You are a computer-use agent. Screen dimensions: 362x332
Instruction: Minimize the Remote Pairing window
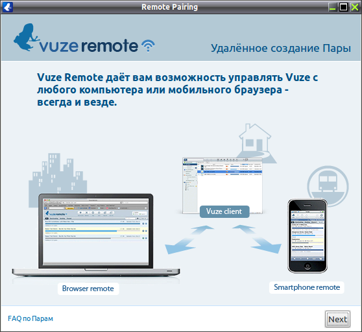tap(332, 7)
